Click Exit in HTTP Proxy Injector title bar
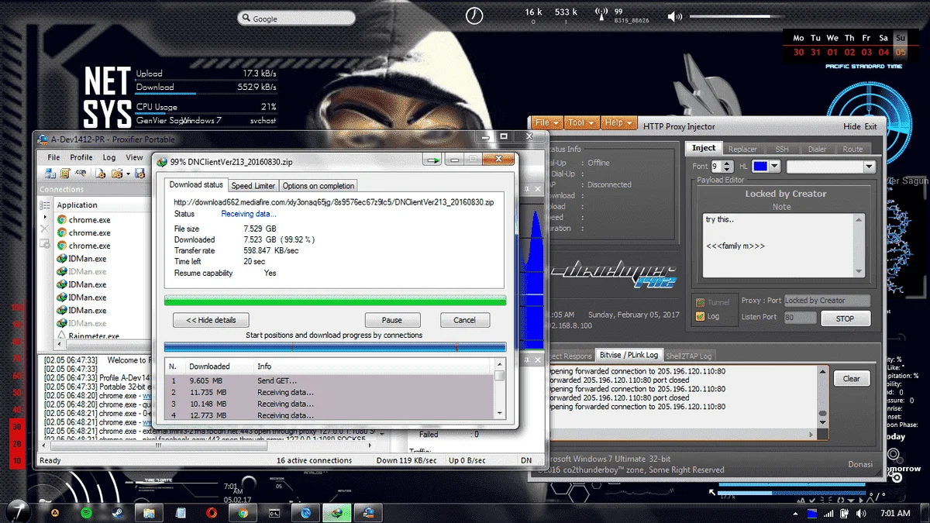930x523 pixels. [x=871, y=126]
